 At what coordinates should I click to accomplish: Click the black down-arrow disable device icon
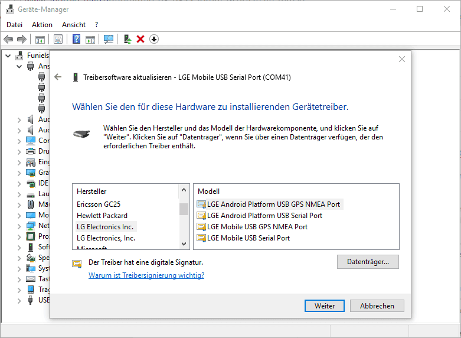tap(154, 39)
